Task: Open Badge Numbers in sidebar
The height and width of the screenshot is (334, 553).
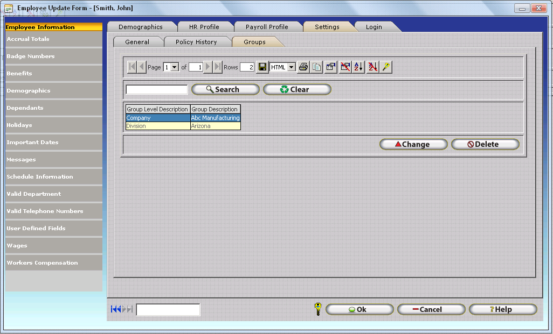Action: 31,56
